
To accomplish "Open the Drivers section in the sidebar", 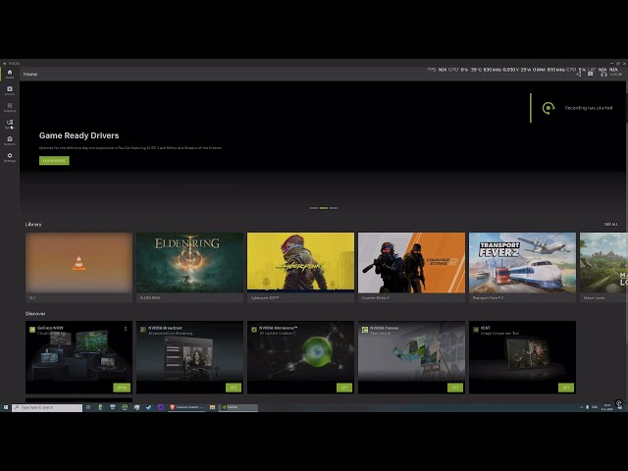I will 10,90.
